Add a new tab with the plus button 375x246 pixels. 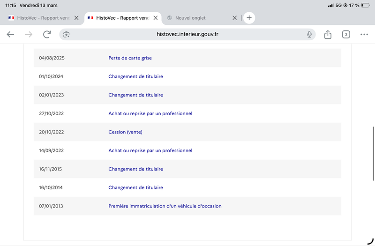pyautogui.click(x=249, y=18)
